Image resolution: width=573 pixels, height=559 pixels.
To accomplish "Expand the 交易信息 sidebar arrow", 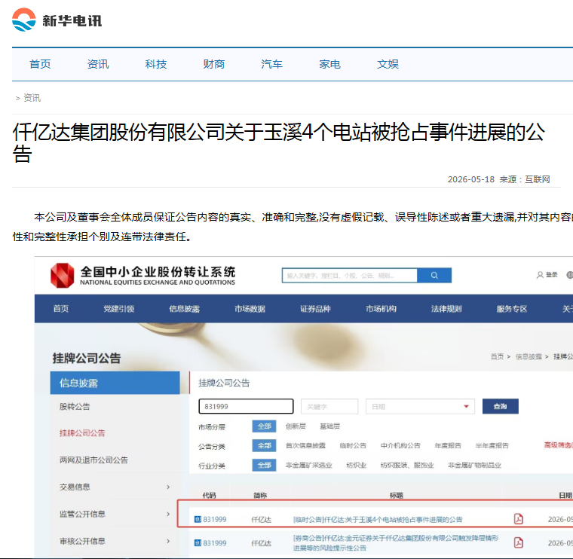I will click(168, 487).
